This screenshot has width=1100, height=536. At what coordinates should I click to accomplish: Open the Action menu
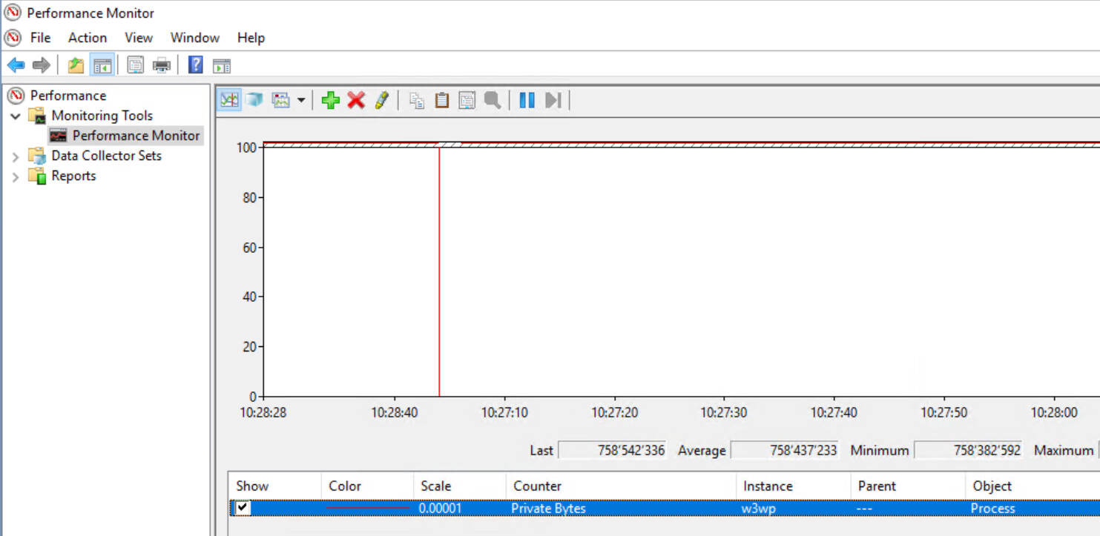tap(88, 38)
